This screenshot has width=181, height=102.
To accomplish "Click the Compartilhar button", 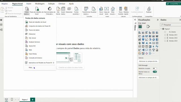I will [173, 4].
